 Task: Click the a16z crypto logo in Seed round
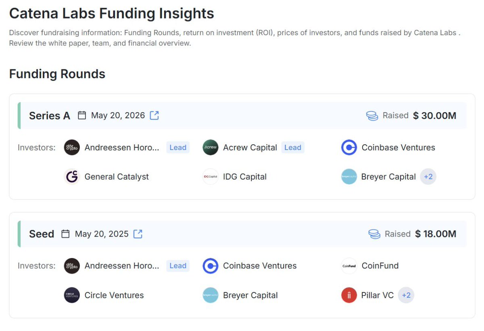point(72,266)
